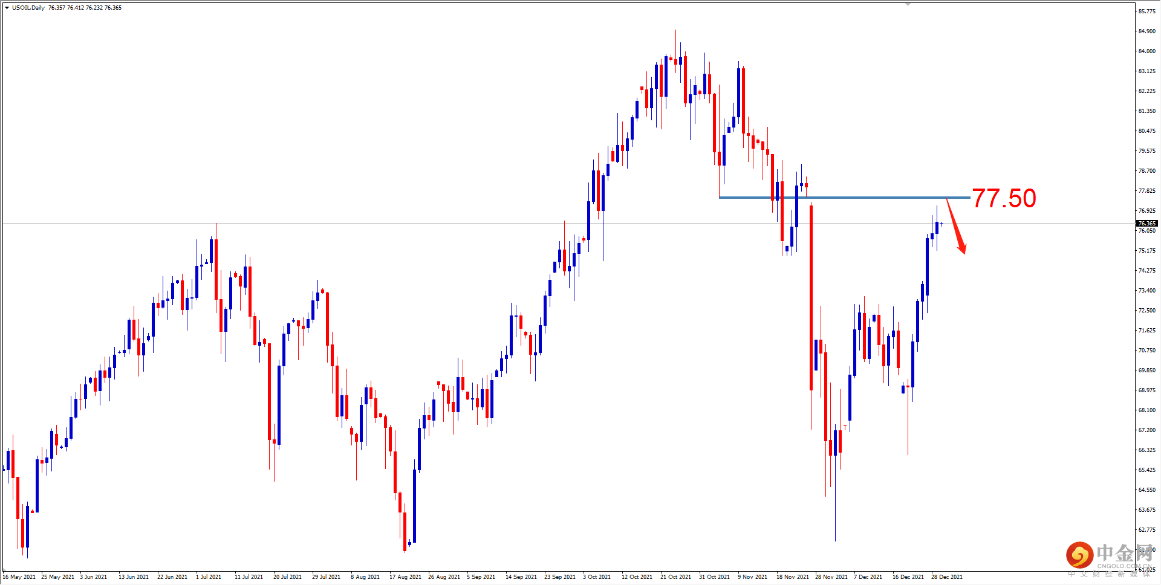
Task: Click the 66.325 price axis label
Action: [1147, 450]
